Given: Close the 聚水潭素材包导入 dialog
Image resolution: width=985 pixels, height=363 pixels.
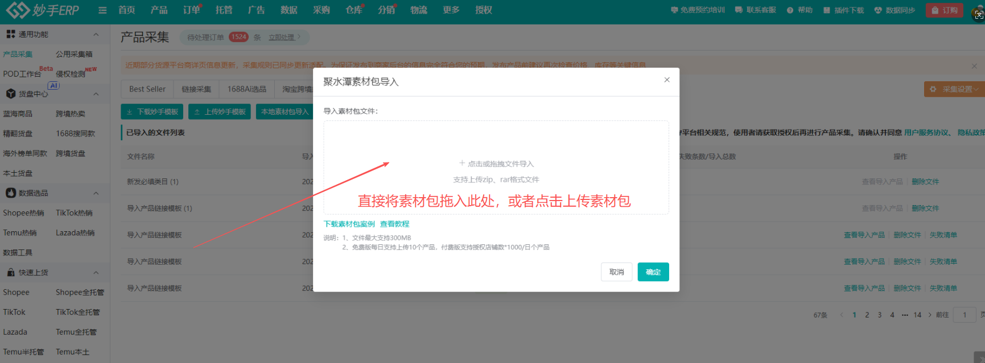Looking at the screenshot, I should pos(667,80).
